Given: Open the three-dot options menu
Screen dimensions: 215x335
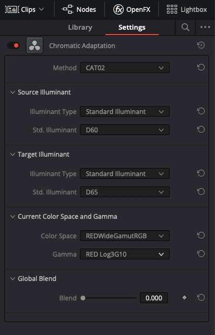Looking at the screenshot, I should [x=205, y=27].
